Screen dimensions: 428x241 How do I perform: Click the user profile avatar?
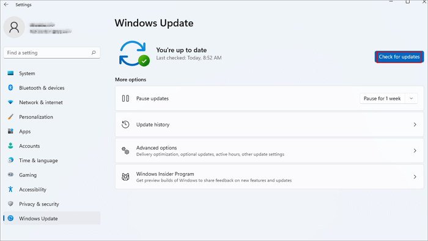pyautogui.click(x=14, y=28)
